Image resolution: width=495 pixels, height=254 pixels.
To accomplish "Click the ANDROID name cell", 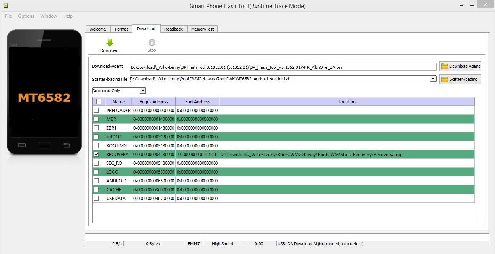I will 119,181.
